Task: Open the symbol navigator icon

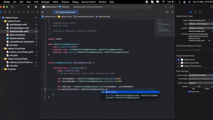Action: [10, 12]
